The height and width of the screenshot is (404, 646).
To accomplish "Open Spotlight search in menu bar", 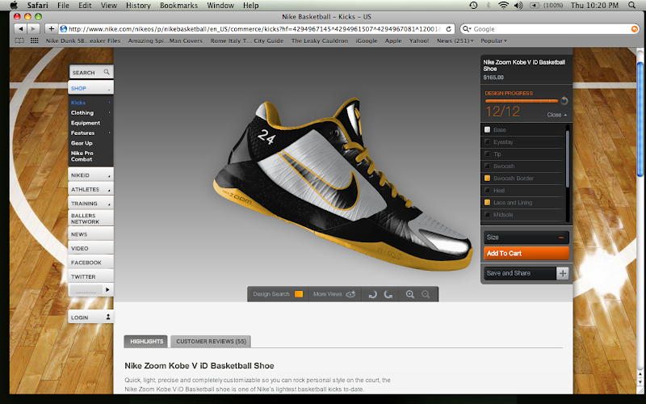I will click(x=631, y=5).
